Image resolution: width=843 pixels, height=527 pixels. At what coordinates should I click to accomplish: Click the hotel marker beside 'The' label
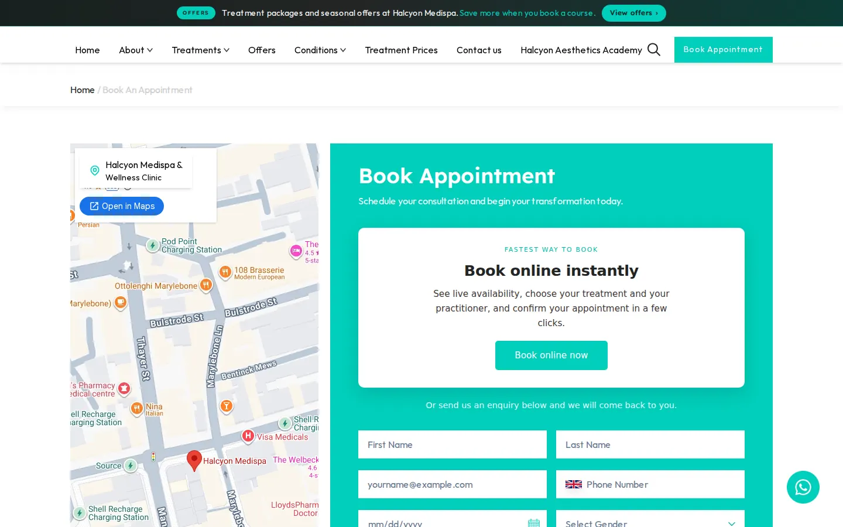click(296, 251)
